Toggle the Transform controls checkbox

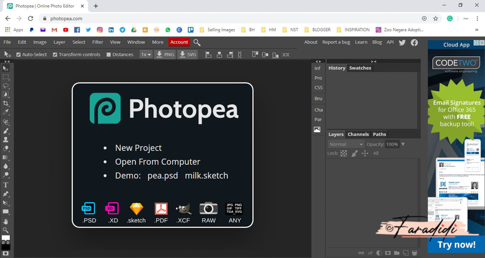click(x=55, y=55)
